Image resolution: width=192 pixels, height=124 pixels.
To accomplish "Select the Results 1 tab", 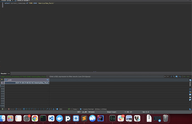I will [x=4, y=73].
